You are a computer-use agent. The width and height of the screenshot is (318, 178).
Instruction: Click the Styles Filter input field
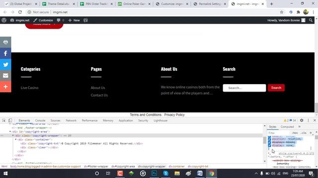(x=279, y=133)
